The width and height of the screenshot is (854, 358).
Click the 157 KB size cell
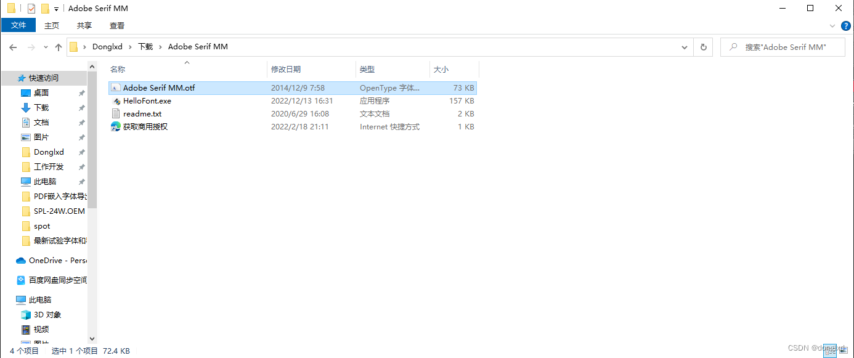tap(462, 101)
